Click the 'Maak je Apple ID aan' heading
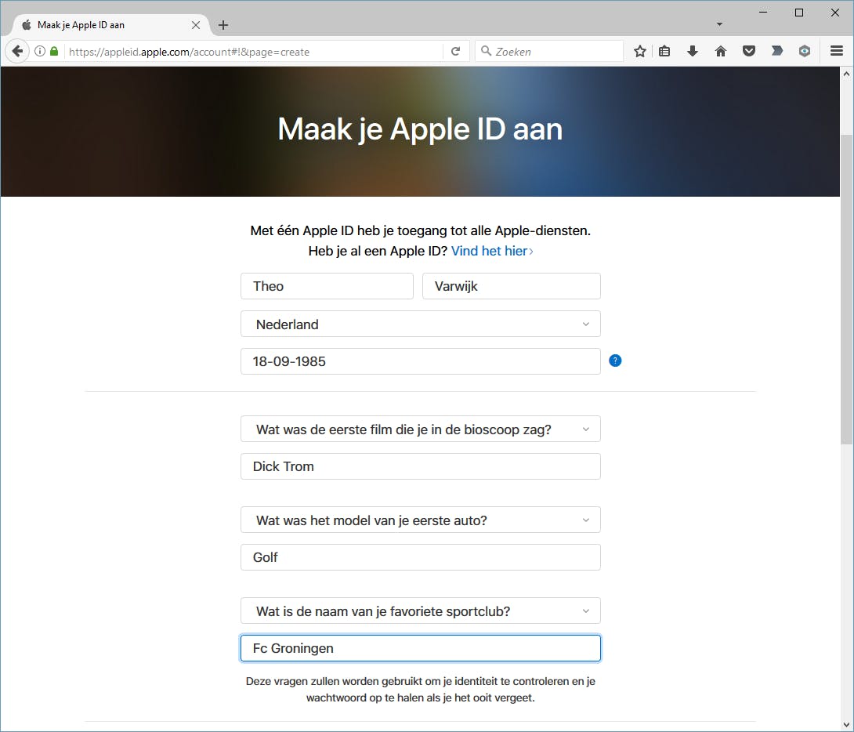 [x=420, y=129]
